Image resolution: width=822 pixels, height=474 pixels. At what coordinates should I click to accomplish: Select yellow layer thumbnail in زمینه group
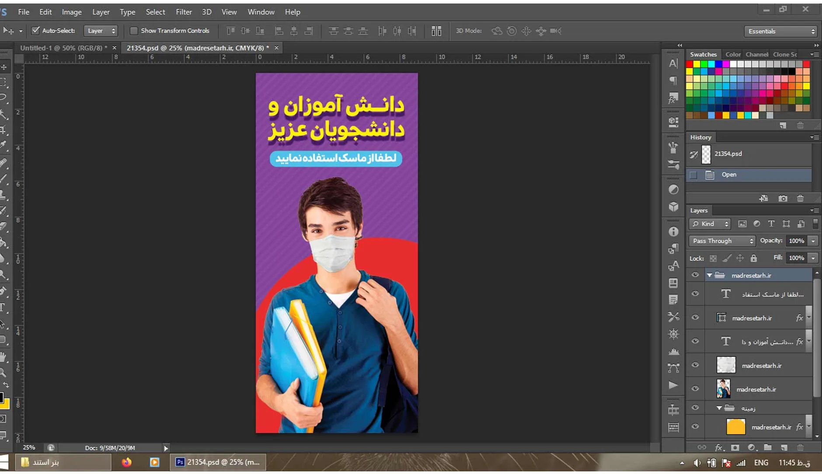[735, 427]
